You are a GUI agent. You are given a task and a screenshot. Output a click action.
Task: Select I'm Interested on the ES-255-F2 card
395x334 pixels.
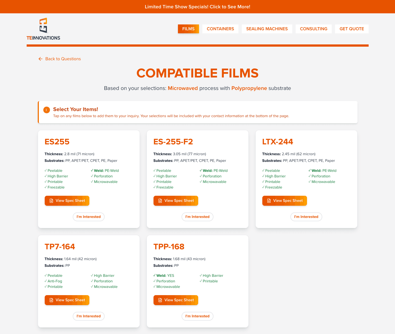coord(197,217)
